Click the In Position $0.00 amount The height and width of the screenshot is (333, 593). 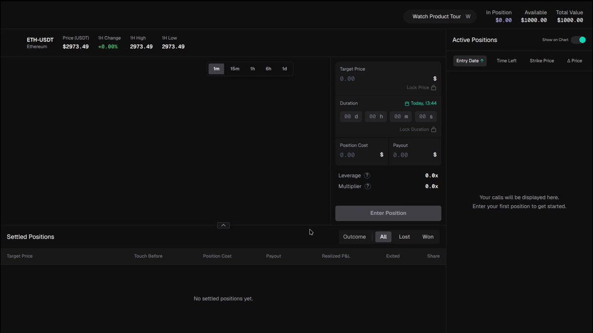tap(504, 20)
